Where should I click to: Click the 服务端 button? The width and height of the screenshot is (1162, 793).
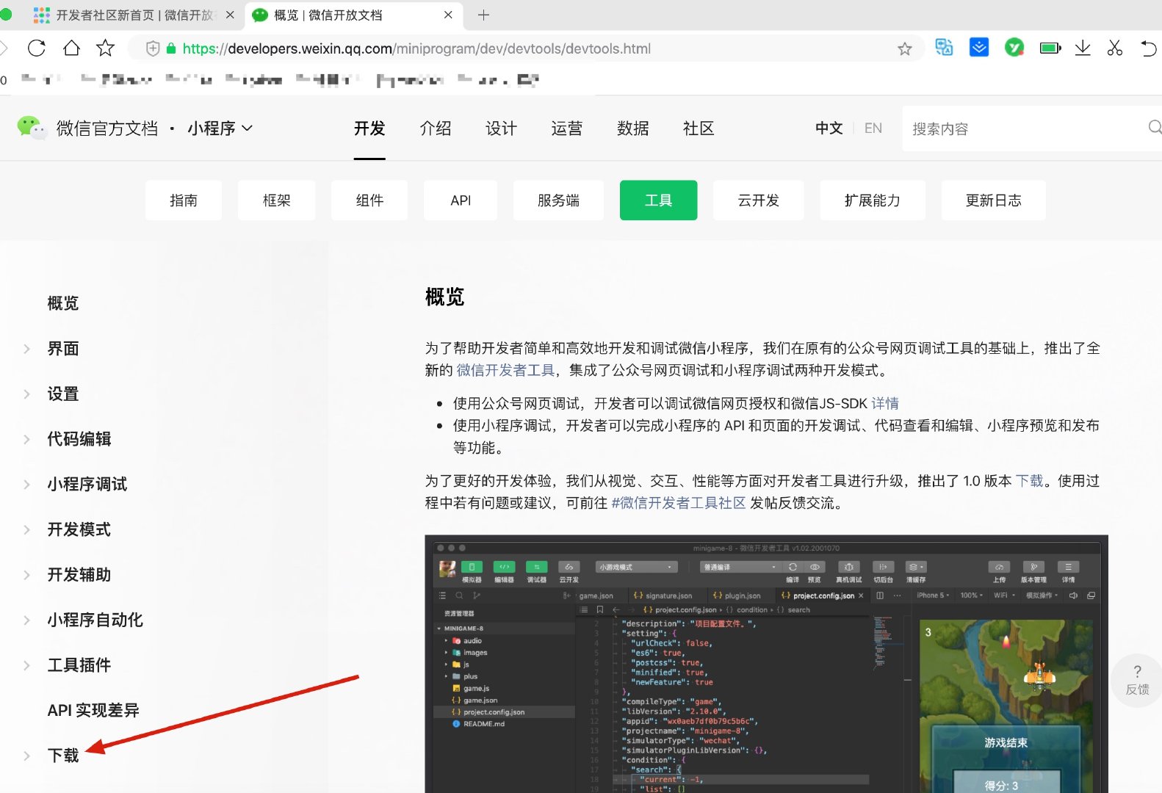tap(558, 200)
